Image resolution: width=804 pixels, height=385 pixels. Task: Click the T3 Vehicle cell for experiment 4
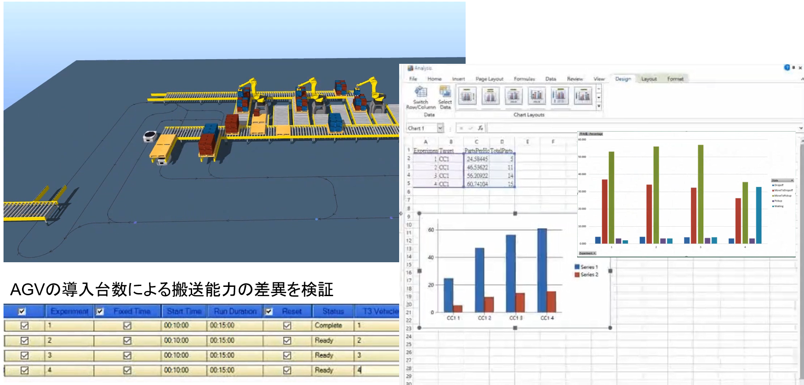[376, 370]
